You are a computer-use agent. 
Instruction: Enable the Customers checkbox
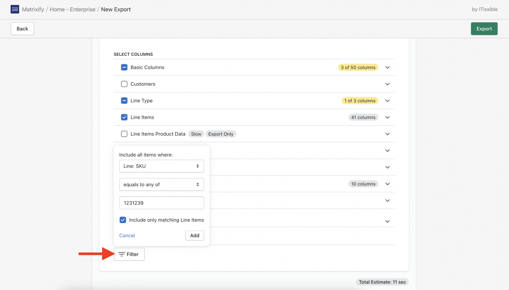pos(124,84)
